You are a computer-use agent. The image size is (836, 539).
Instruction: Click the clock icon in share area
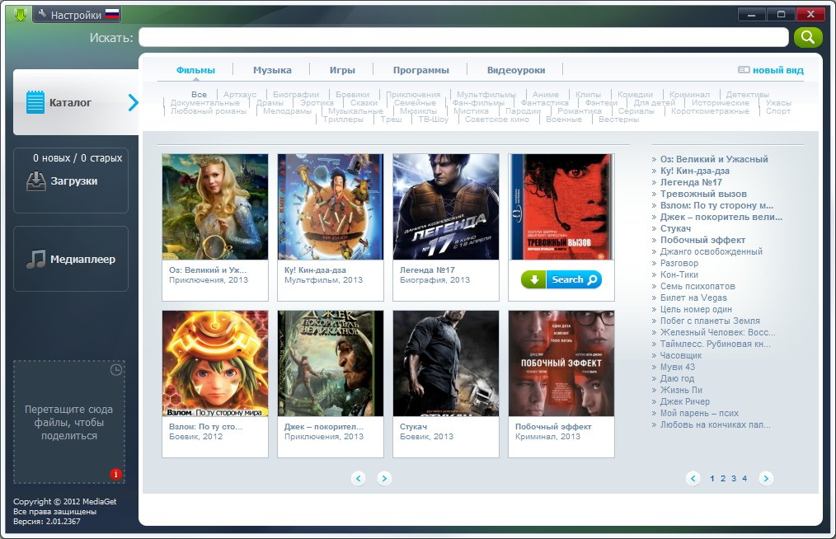pyautogui.click(x=116, y=370)
